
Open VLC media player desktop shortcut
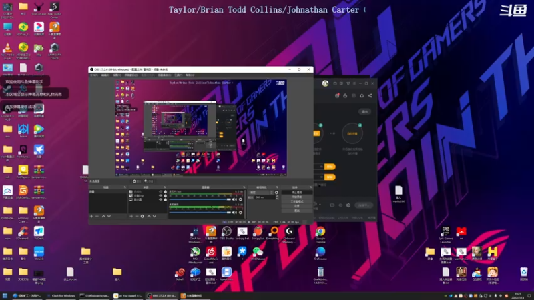(x=7, y=51)
